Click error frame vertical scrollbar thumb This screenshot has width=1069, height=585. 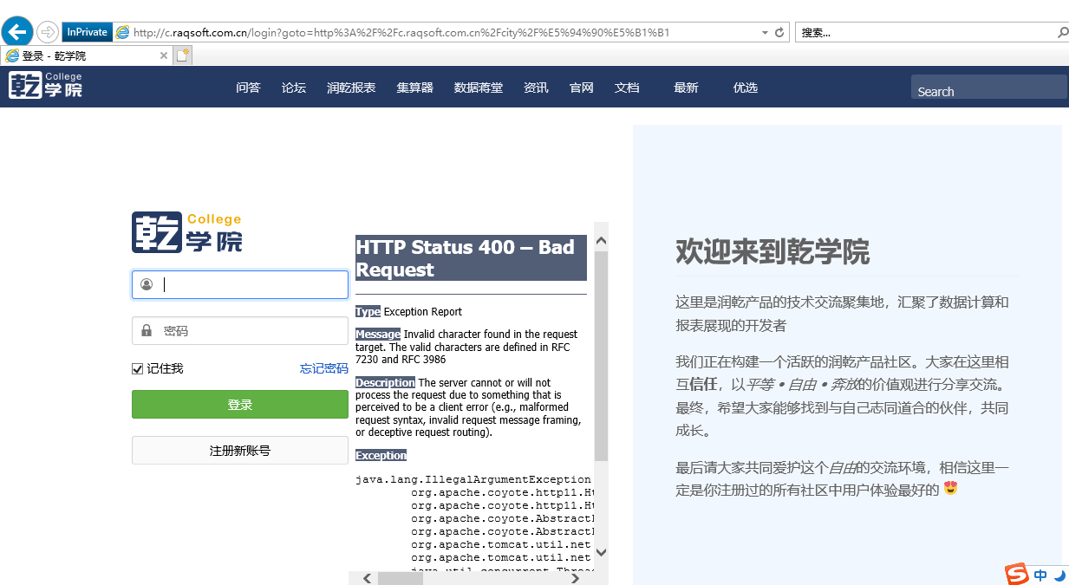[601, 355]
